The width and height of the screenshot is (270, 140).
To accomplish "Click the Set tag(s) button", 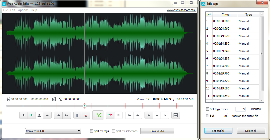I will pos(218,131).
